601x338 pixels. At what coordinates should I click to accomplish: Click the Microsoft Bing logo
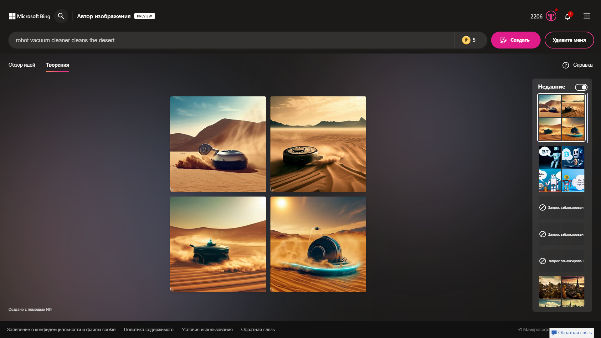click(x=30, y=16)
